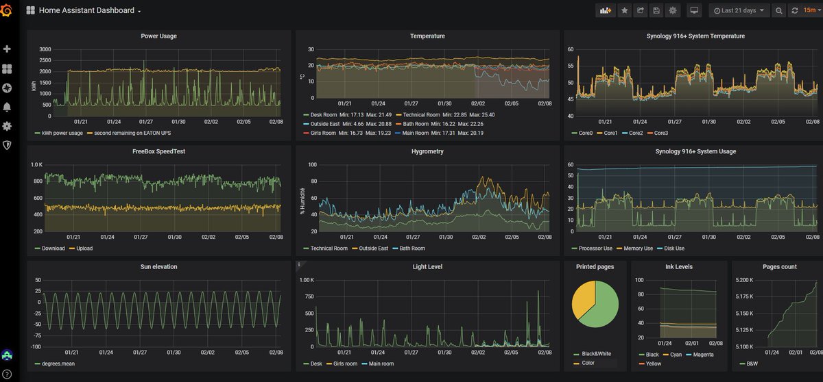
Task: Save the dashboard with floppy icon
Action: pos(656,10)
